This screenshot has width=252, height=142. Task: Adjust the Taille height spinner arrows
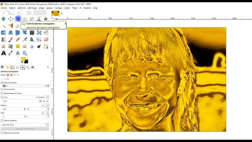point(48,117)
